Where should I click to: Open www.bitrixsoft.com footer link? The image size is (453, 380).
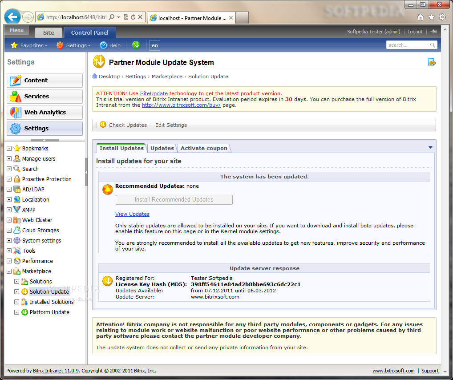pyautogui.click(x=393, y=371)
